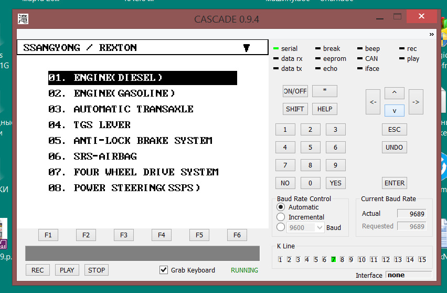The image size is (447, 293).
Task: Click the Requested baud rate field
Action: [412, 226]
